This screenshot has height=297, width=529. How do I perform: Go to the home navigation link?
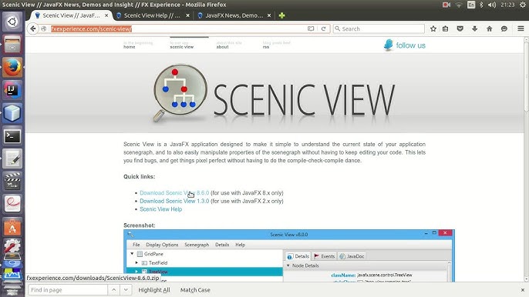coord(130,47)
